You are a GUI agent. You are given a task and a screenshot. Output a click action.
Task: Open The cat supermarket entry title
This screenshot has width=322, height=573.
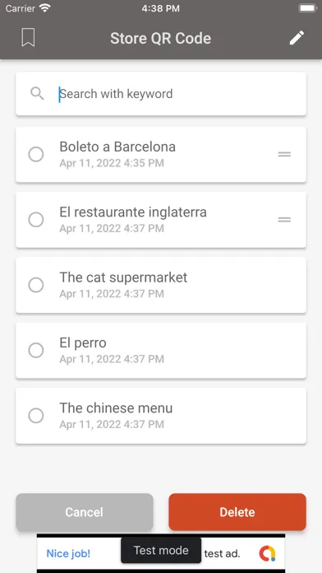point(123,277)
